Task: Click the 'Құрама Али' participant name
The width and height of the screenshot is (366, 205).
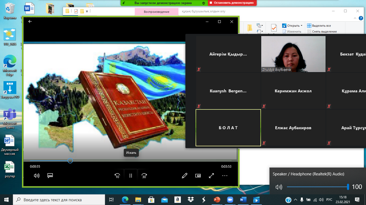Action: coord(354,91)
